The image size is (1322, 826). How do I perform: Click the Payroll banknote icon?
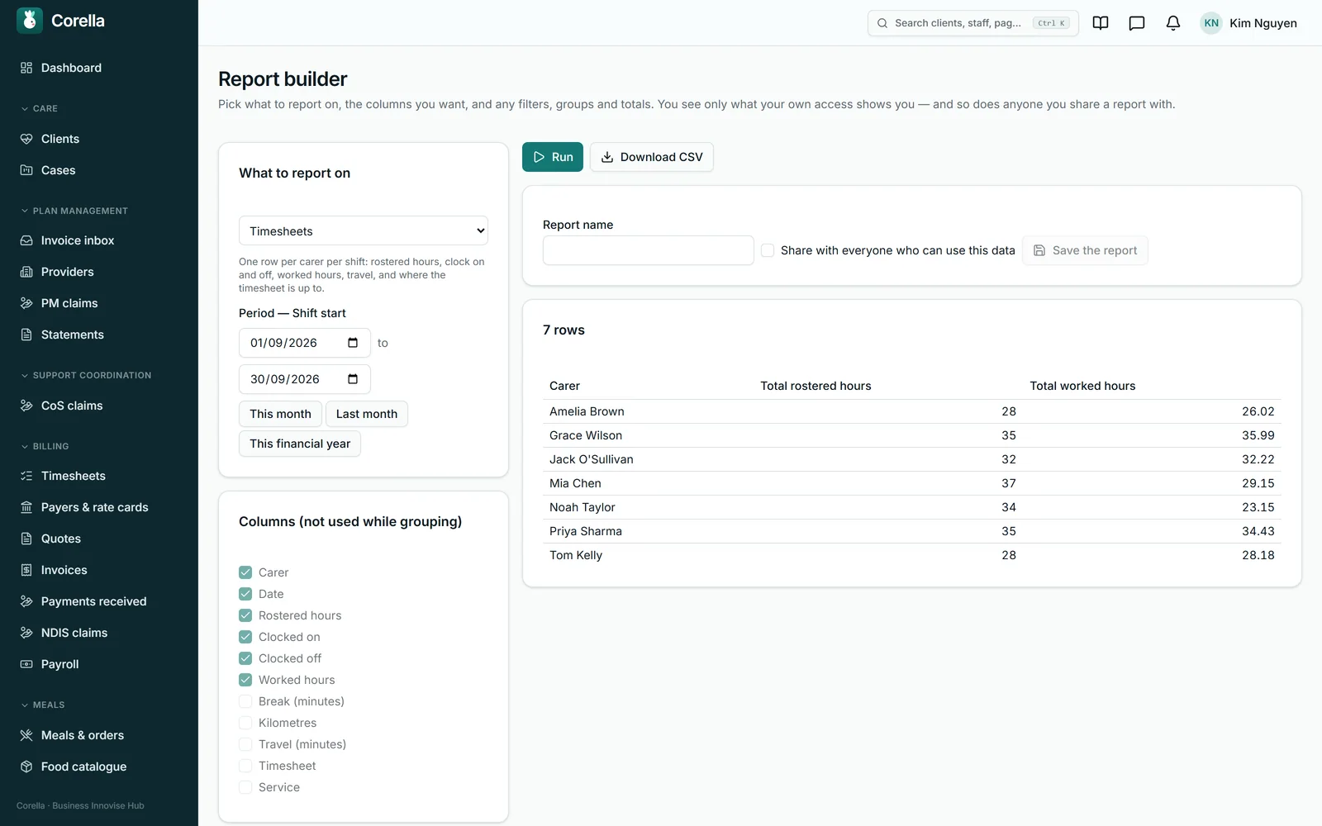point(26,664)
